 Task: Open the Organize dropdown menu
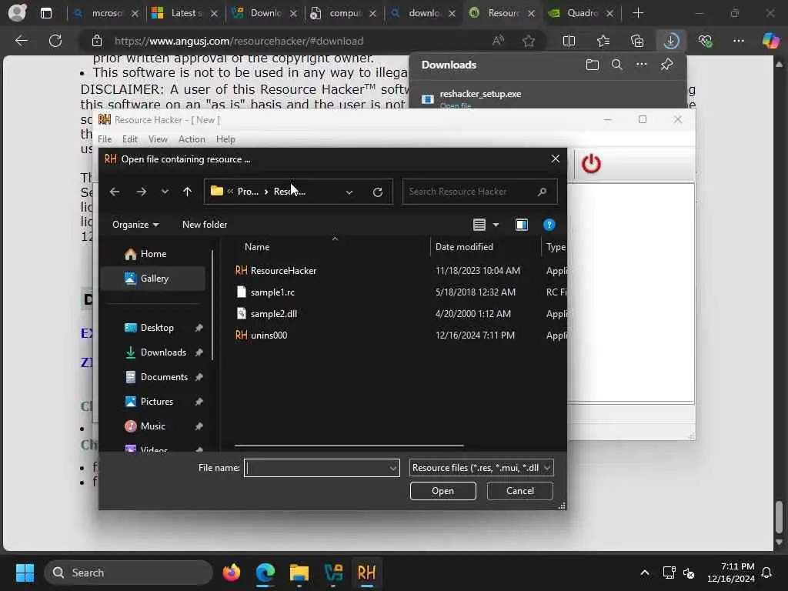coord(135,225)
